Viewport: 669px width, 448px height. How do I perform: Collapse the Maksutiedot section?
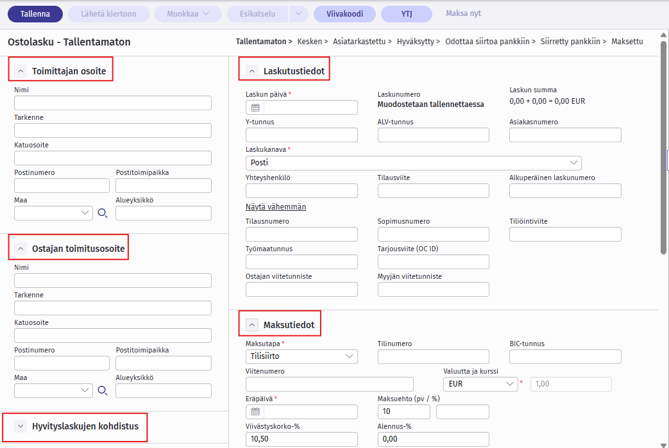pos(252,325)
